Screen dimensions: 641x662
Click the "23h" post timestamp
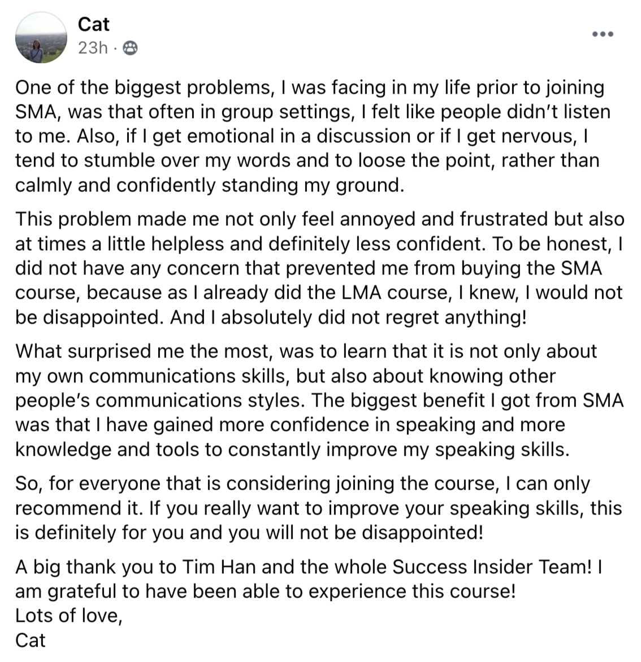(92, 49)
